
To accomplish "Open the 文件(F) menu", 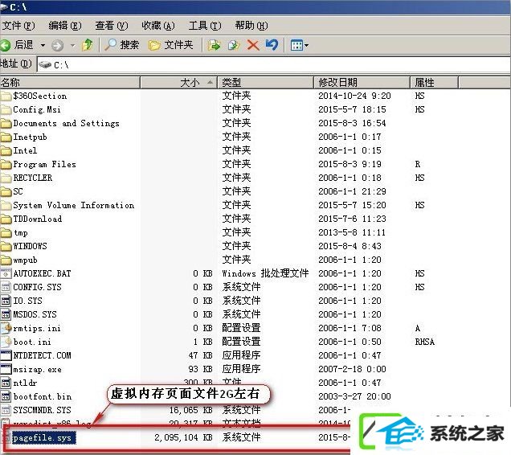I will 18,25.
